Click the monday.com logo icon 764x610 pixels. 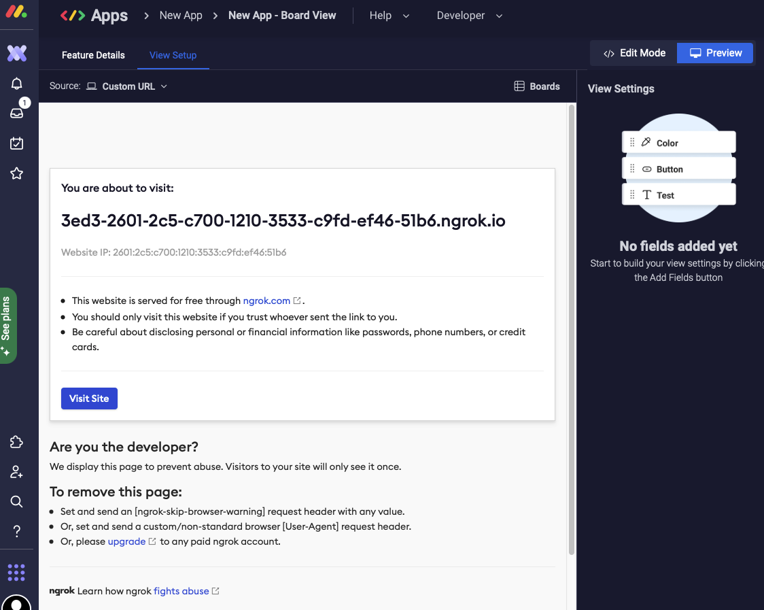point(16,11)
